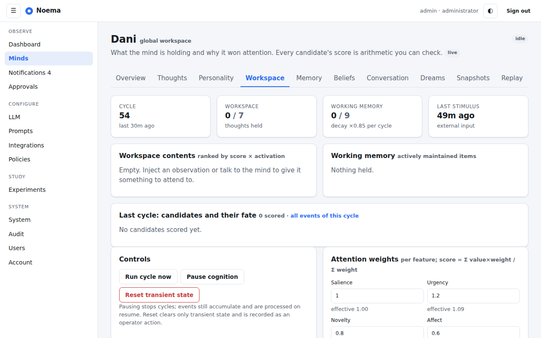The image size is (541, 338).
Task: Switch to the Memory tab
Action: pos(309,78)
